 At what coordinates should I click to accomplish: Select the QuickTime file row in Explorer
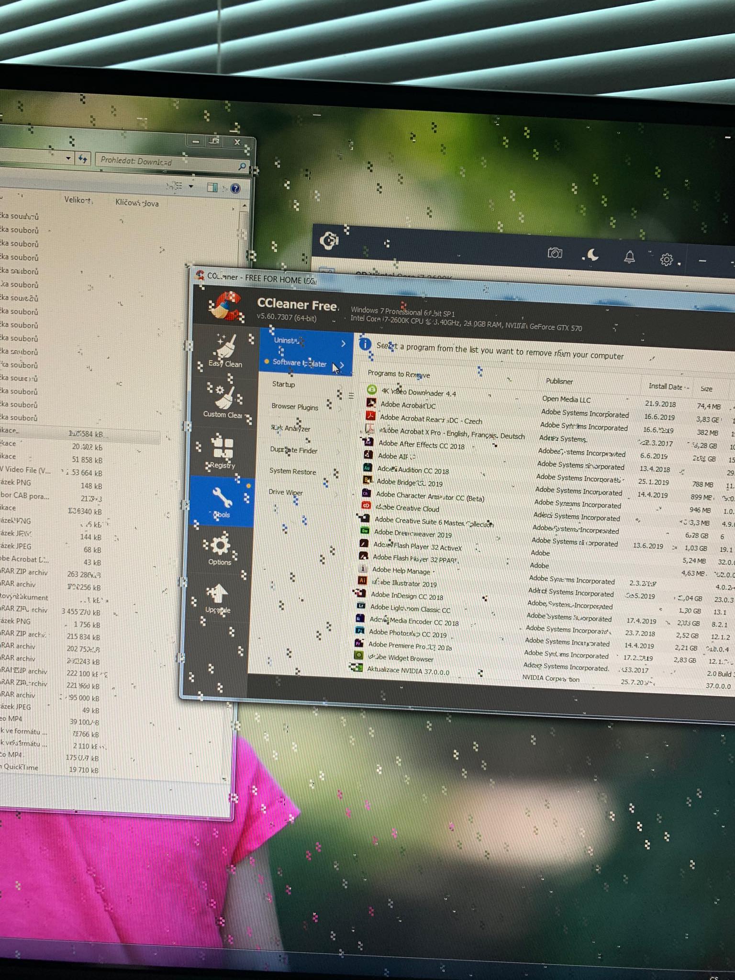click(50, 768)
